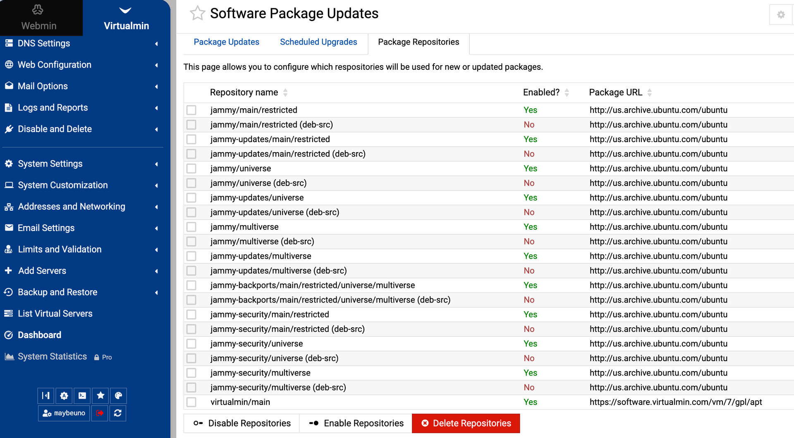Open the terminal icon in the sidebar footer
The height and width of the screenshot is (438, 794).
tap(82, 395)
